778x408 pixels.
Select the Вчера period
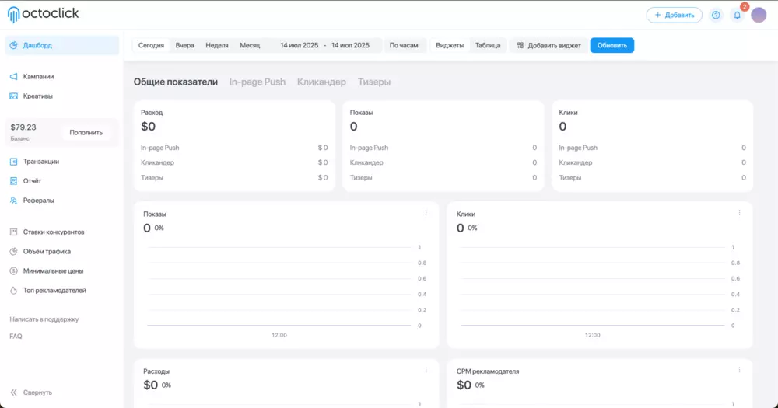(184, 45)
